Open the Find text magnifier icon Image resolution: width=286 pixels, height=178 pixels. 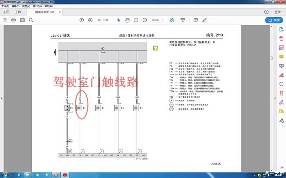tap(31, 20)
